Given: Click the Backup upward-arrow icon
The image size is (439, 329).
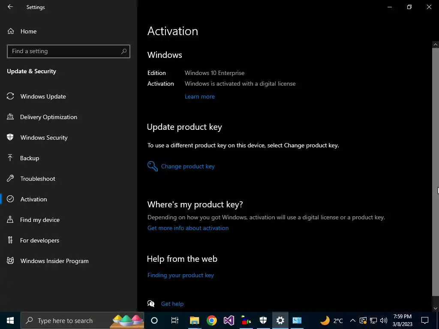Looking at the screenshot, I should (10, 158).
